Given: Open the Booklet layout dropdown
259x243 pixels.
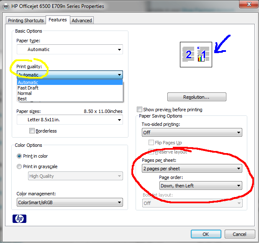Looking at the screenshot, I should (x=192, y=203).
